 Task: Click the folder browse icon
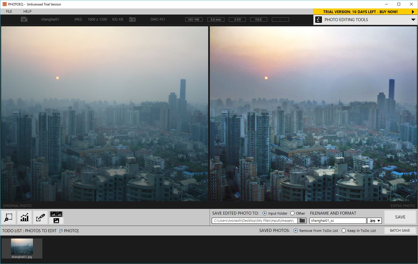[302, 221]
